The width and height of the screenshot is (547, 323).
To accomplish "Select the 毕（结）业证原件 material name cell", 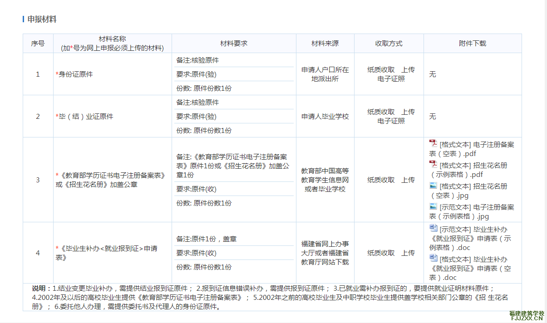I will pyautogui.click(x=86, y=117).
